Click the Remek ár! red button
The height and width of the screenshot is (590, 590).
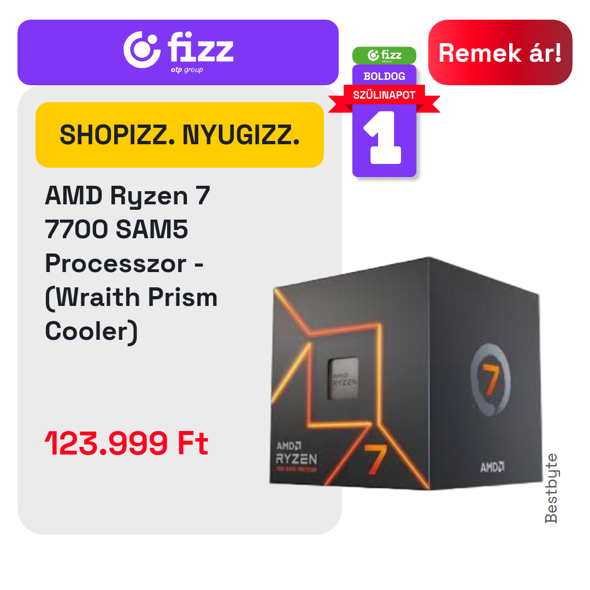500,52
